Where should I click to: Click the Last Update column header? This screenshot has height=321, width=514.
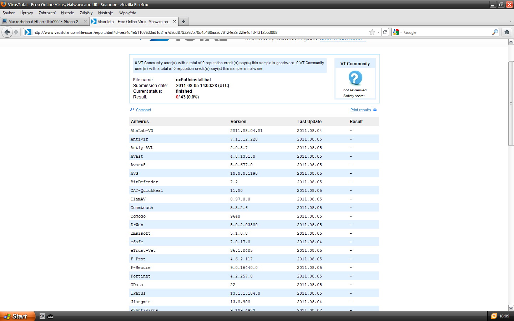pyautogui.click(x=309, y=122)
